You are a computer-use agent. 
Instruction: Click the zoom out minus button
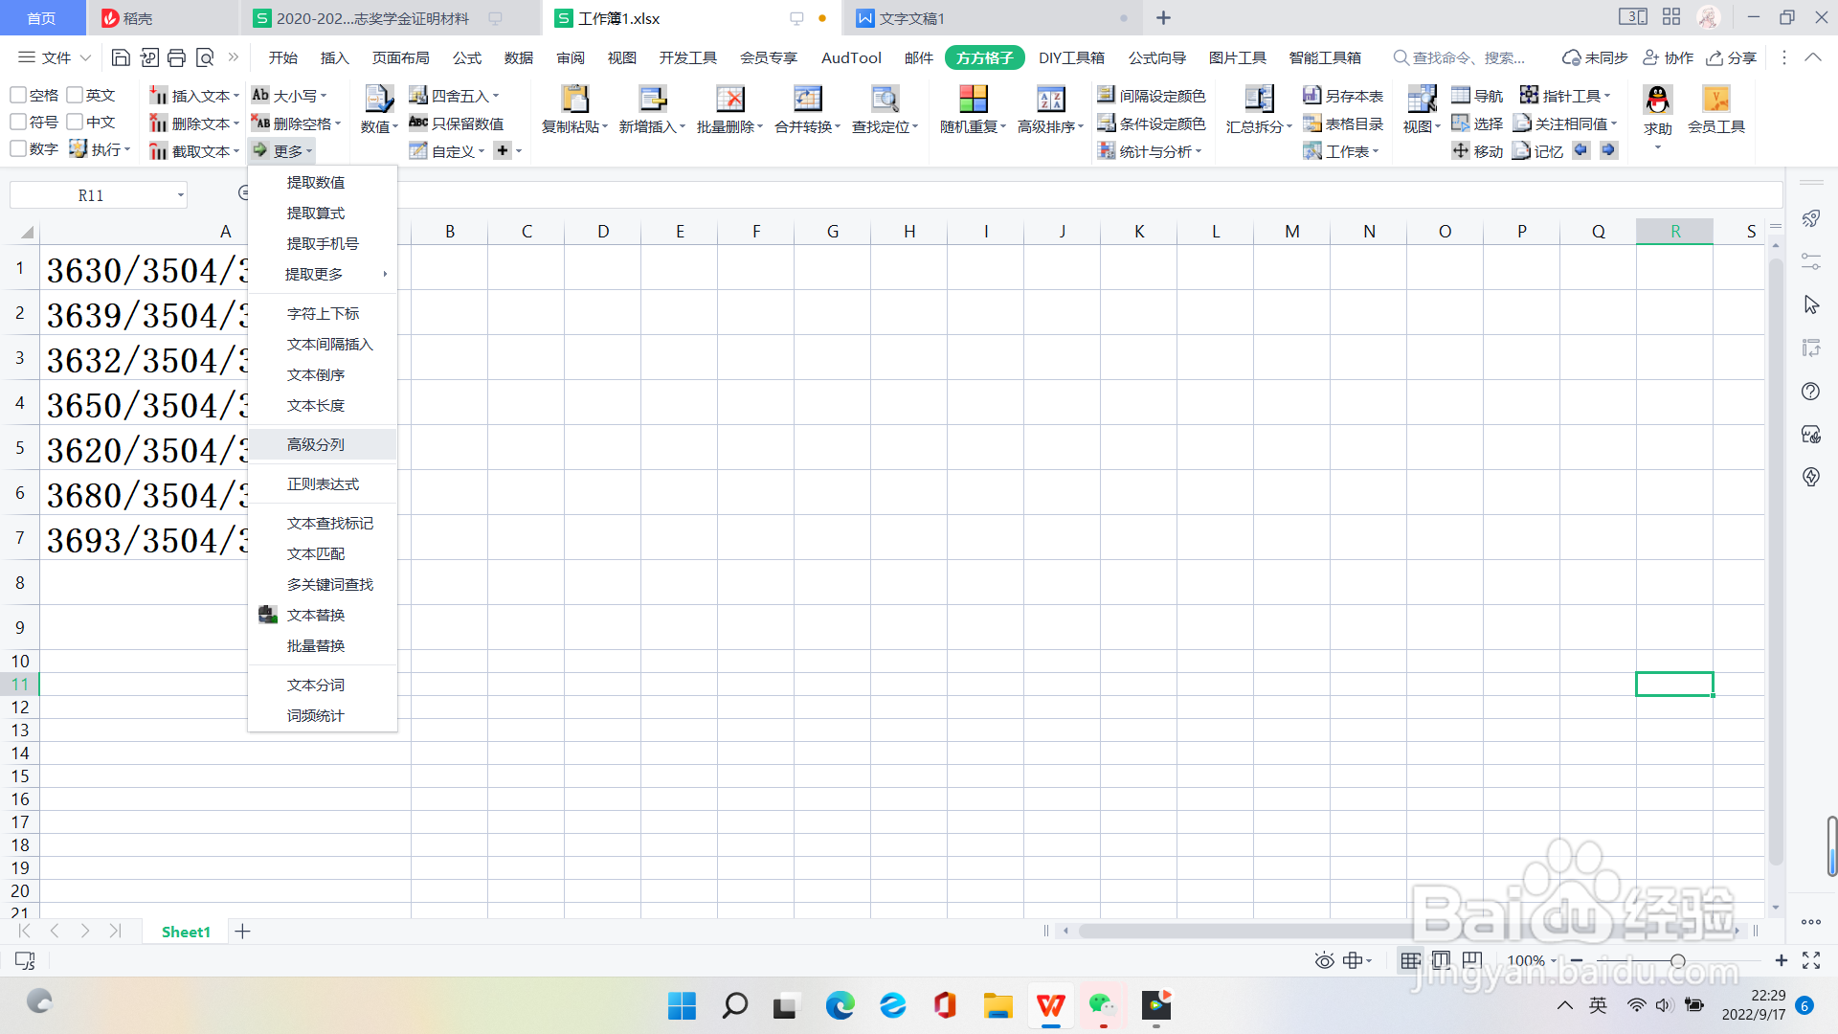point(1577,960)
